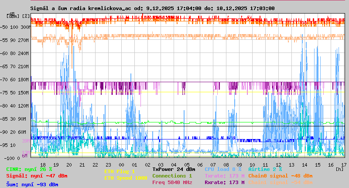Screen dimensions: 349x188
Task: Click the '-90 20 60M' Y-axis label
Action: [x=13, y=132]
